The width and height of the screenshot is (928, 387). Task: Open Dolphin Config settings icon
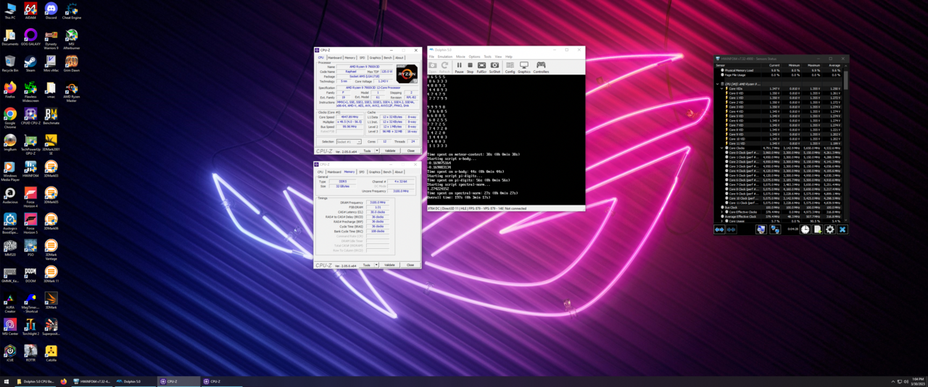click(510, 67)
